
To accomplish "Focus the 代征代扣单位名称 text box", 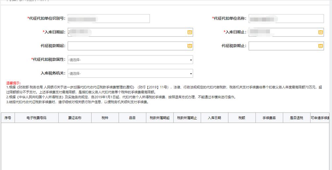I will click(x=286, y=19).
